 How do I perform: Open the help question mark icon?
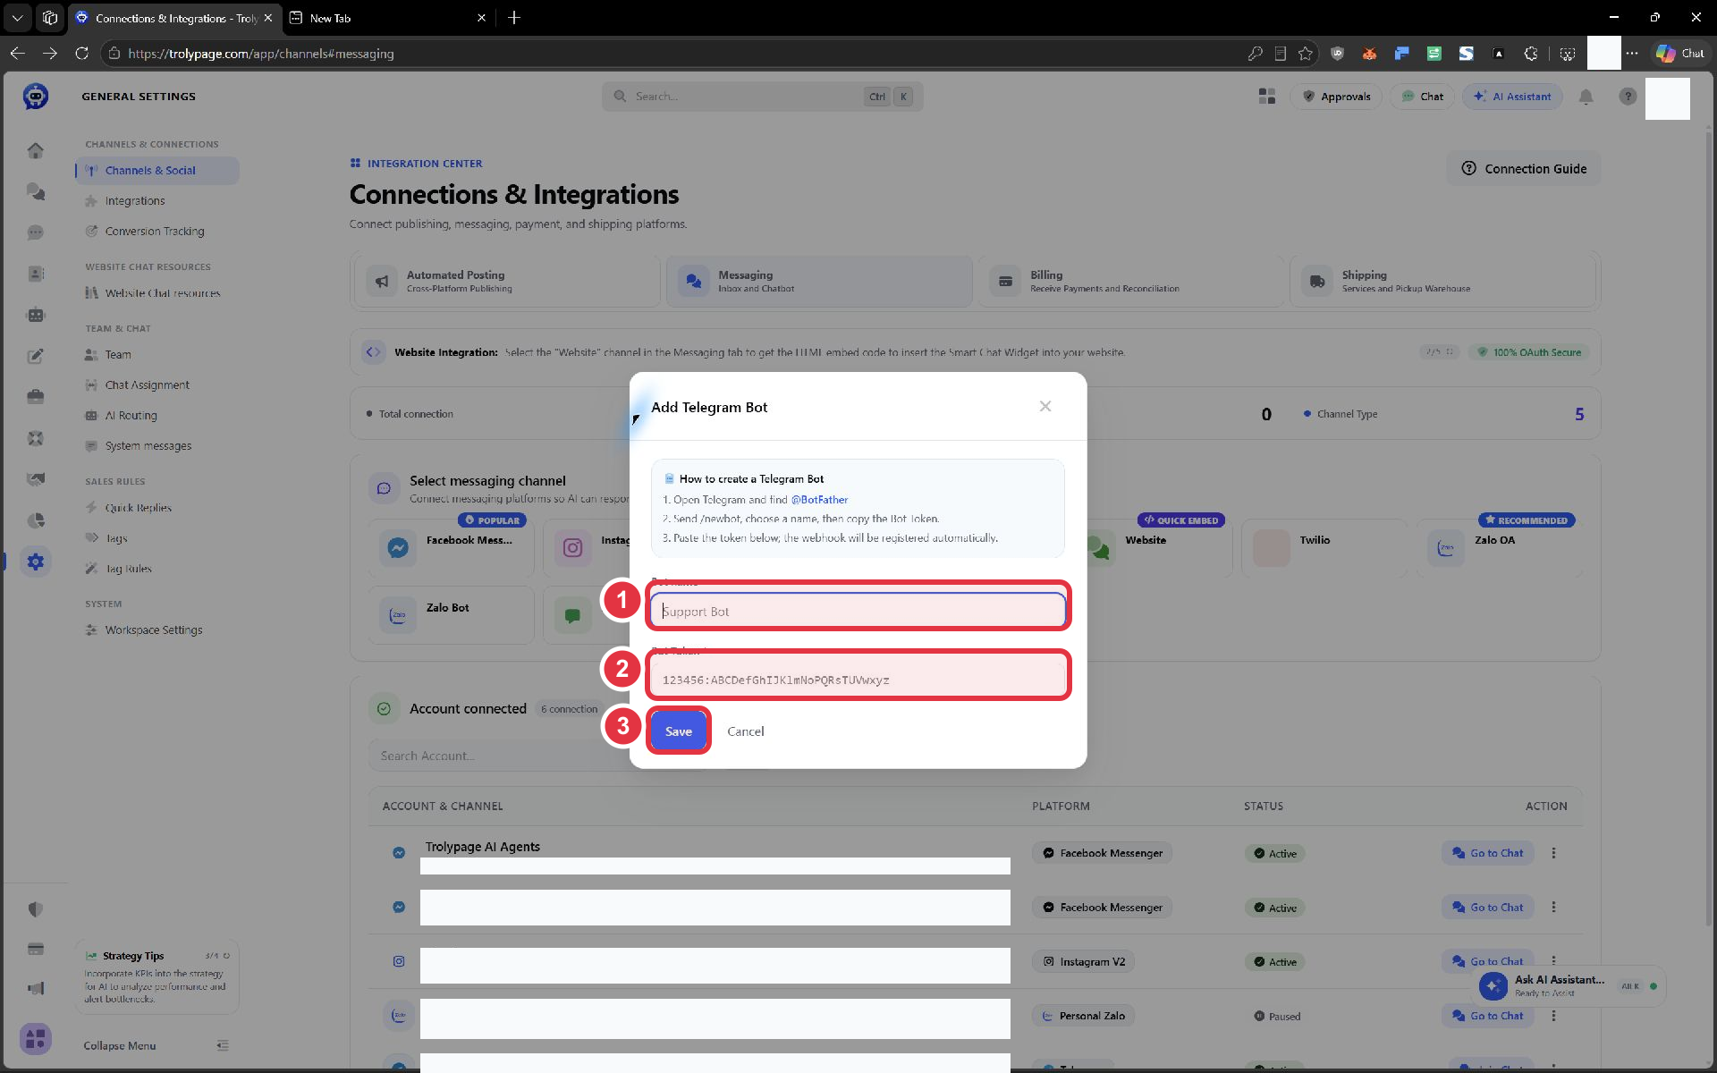(1628, 97)
